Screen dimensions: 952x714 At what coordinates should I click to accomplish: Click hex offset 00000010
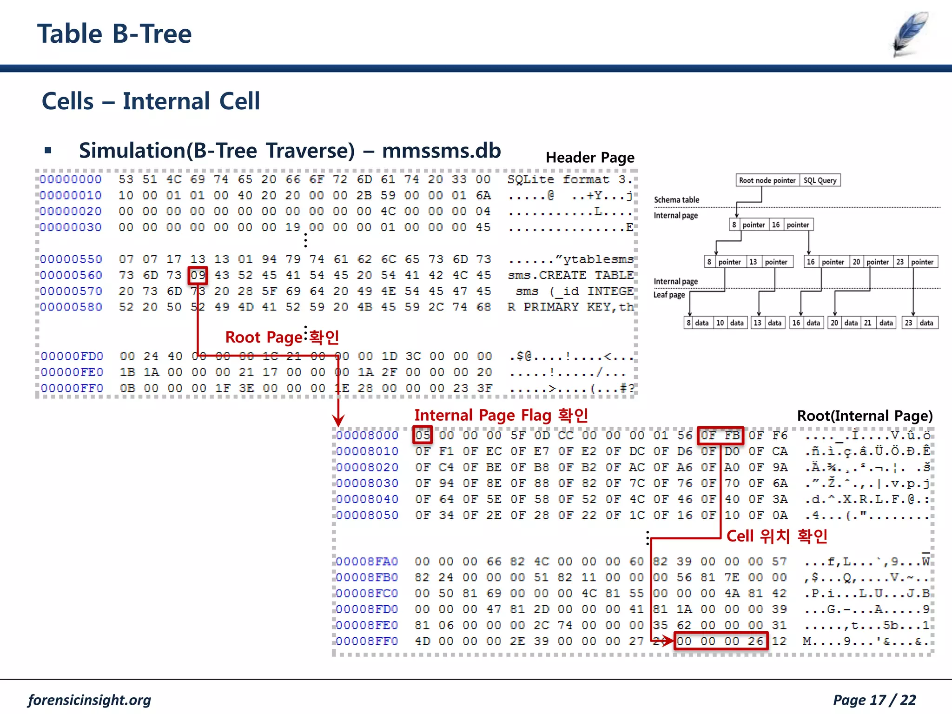pyautogui.click(x=71, y=195)
